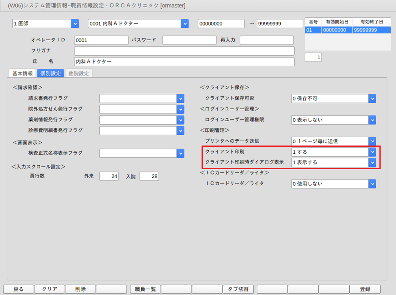Viewport: 396px width, 295px height.
Task: Open the ログインユーザー管理権限 dropdown
Action: click(372, 120)
